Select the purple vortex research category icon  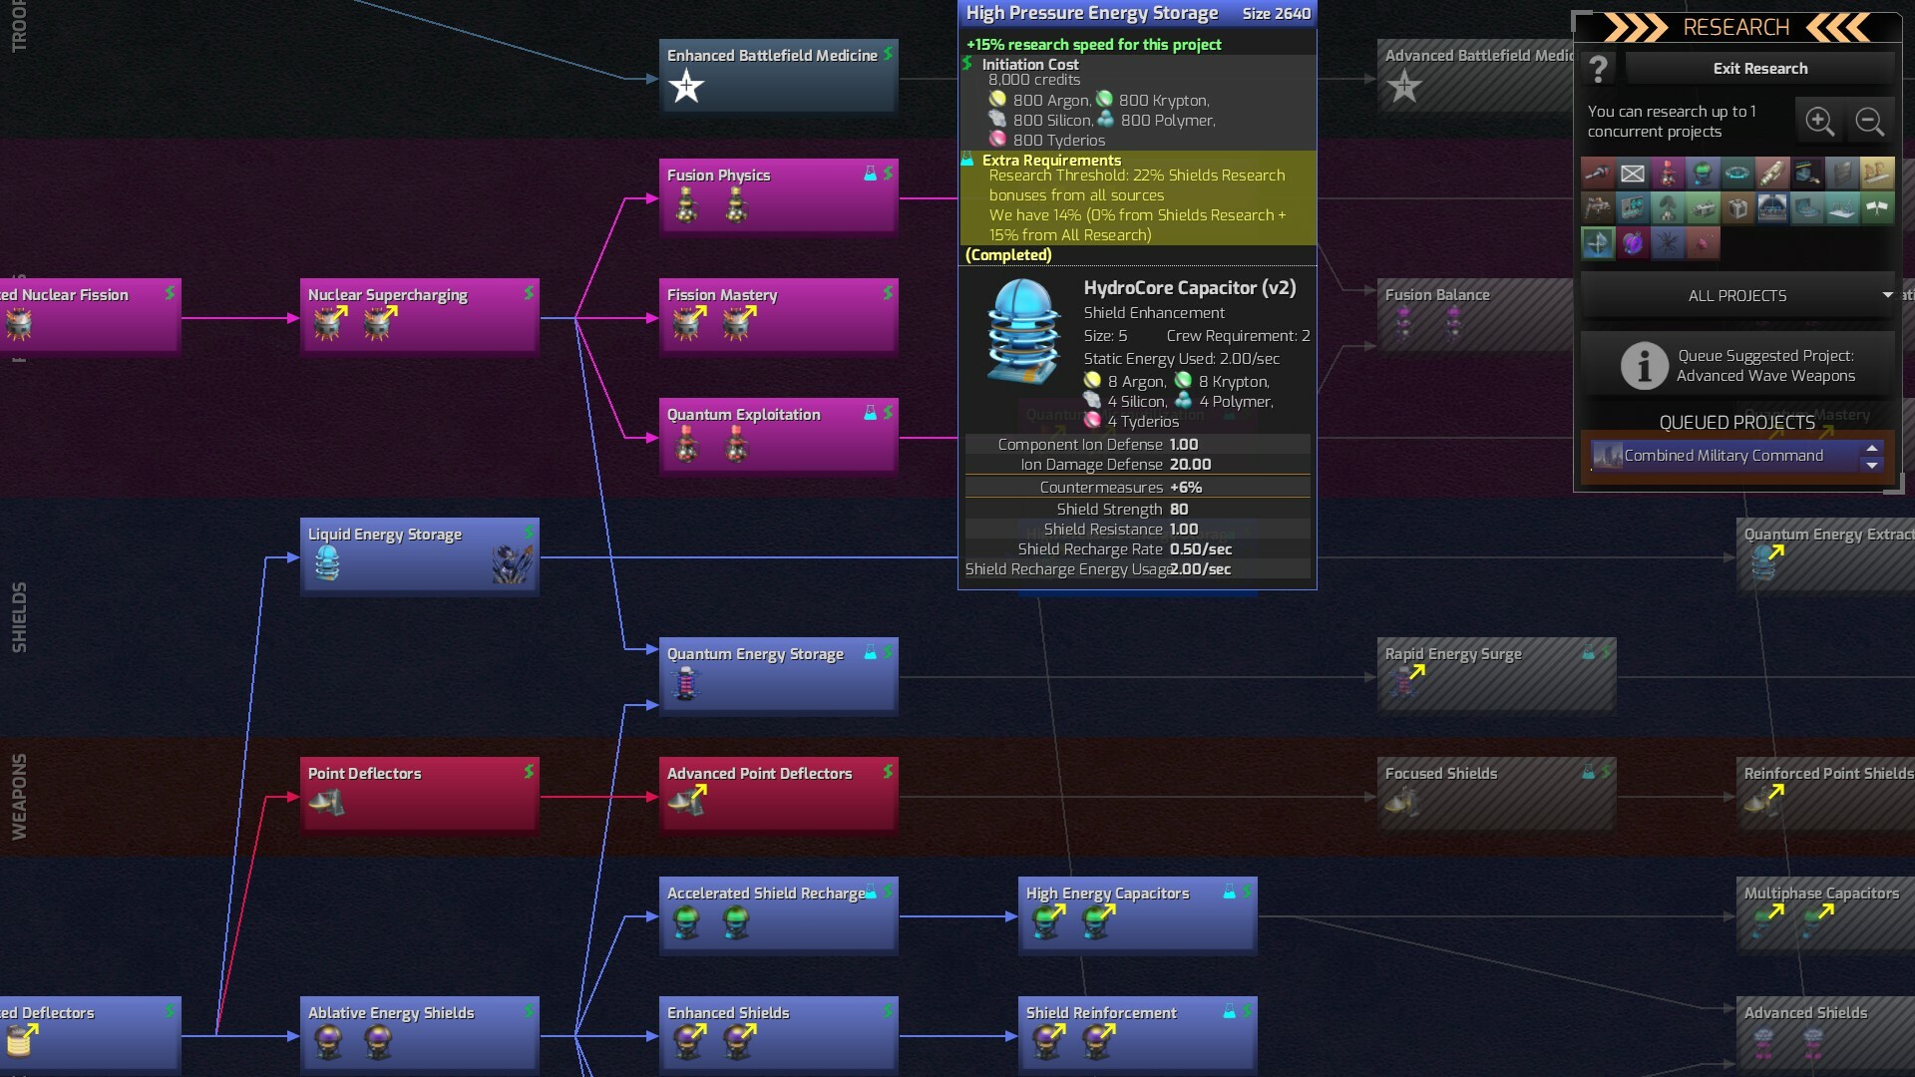click(1633, 242)
